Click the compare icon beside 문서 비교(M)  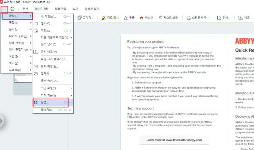tap(36, 52)
